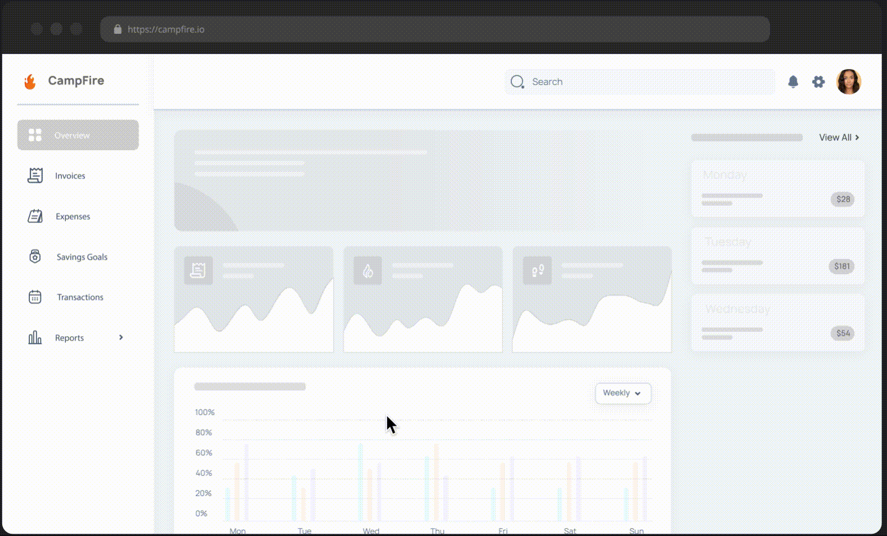The image size is (887, 536).
Task: Click the CampFire brand name
Action: tap(76, 81)
